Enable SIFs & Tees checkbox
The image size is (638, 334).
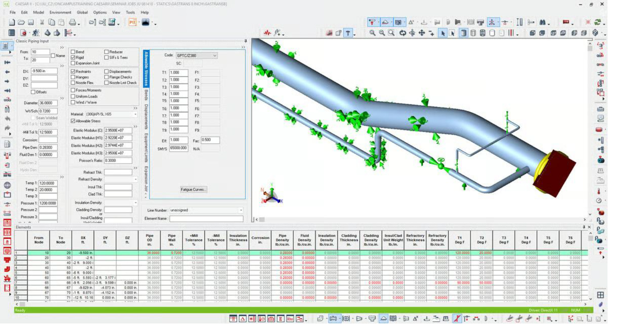click(x=106, y=58)
